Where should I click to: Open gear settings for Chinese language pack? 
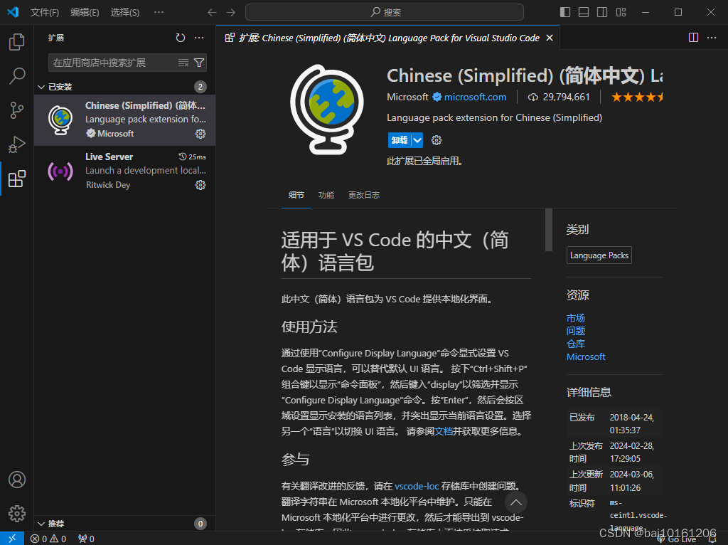coord(200,134)
